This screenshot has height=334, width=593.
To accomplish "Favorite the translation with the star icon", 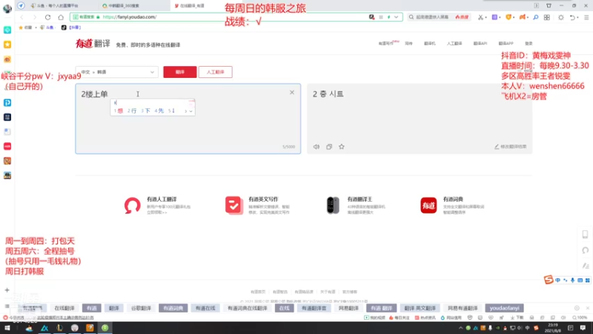I will coord(342,146).
